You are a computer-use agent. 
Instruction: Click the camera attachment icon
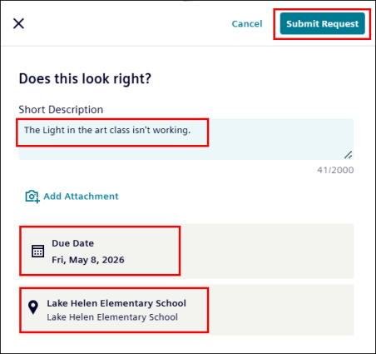32,197
